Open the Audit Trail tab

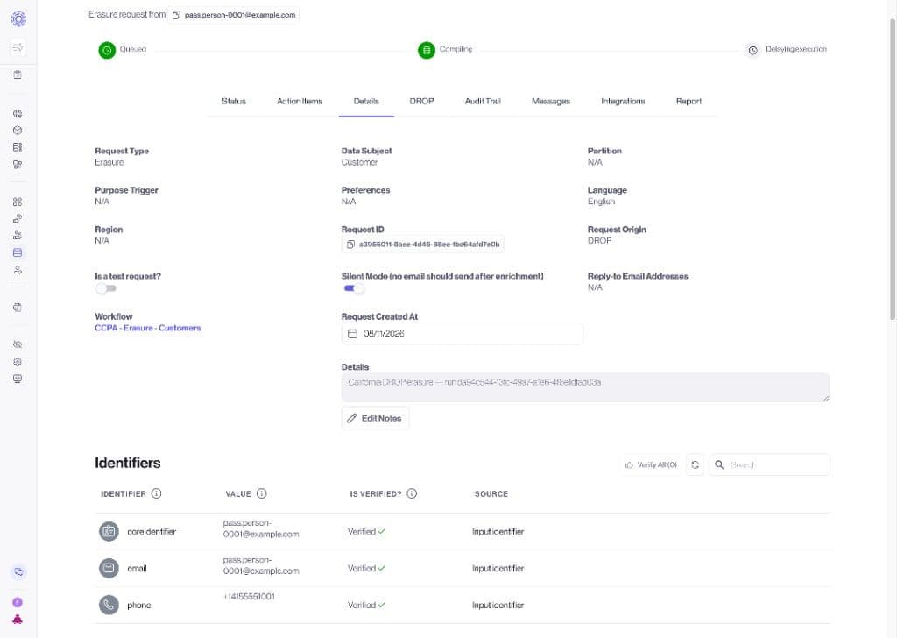click(x=483, y=102)
